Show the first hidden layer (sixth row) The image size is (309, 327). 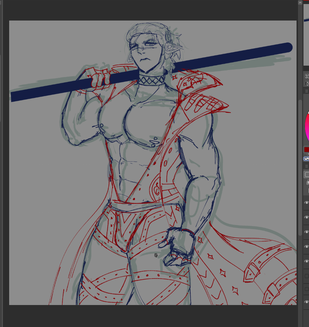click(x=307, y=276)
